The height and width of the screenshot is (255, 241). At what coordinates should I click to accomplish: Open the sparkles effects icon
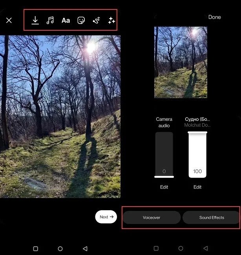pyautogui.click(x=111, y=20)
